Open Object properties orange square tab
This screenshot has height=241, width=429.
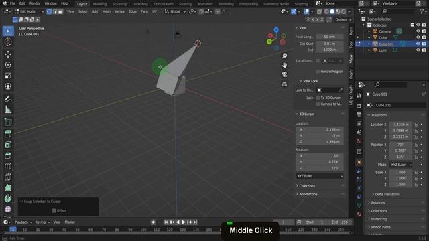[x=359, y=163]
